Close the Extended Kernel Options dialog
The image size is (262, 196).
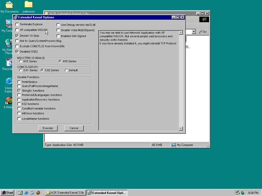pos(182,17)
